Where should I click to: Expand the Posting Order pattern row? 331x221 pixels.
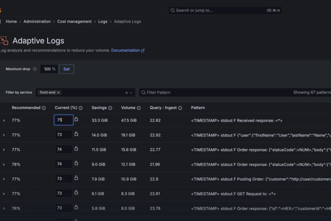pos(4,179)
